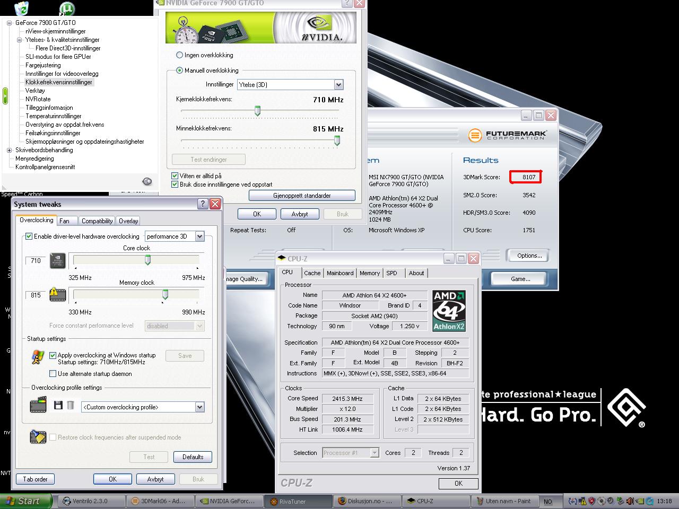Click the Minneklokkefrekvens slider handle
This screenshot has width=679, height=509.
click(337, 141)
